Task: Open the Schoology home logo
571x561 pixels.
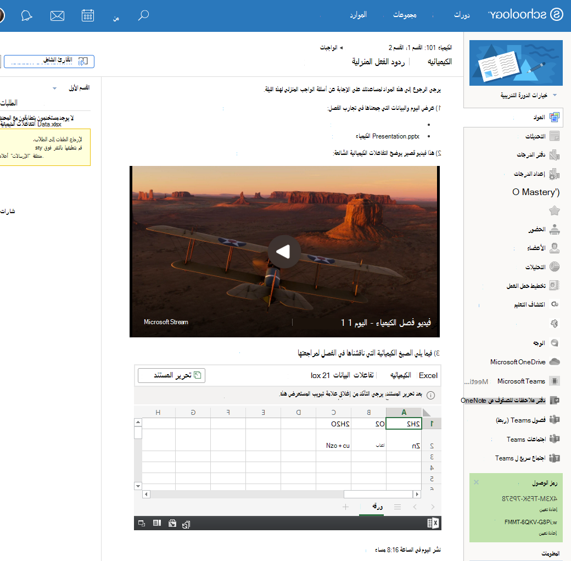Action: point(525,15)
